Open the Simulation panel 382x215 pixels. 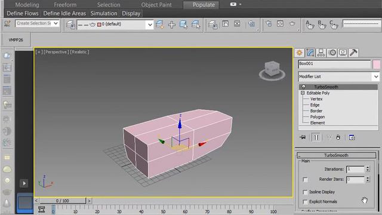pyautogui.click(x=104, y=13)
